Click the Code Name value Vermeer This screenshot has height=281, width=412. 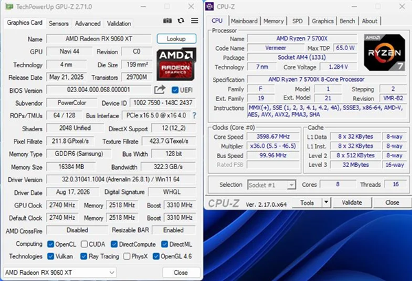click(x=275, y=48)
